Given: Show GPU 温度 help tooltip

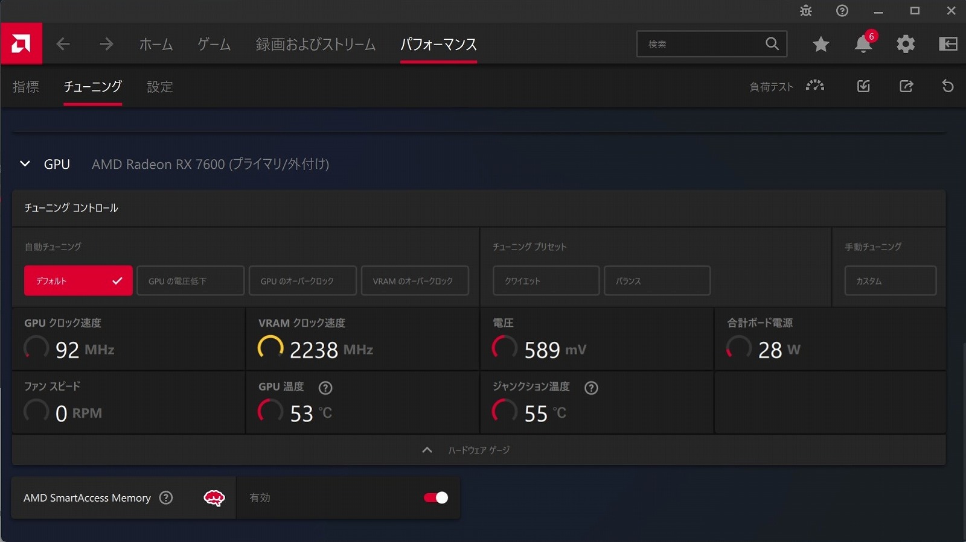Looking at the screenshot, I should (325, 388).
